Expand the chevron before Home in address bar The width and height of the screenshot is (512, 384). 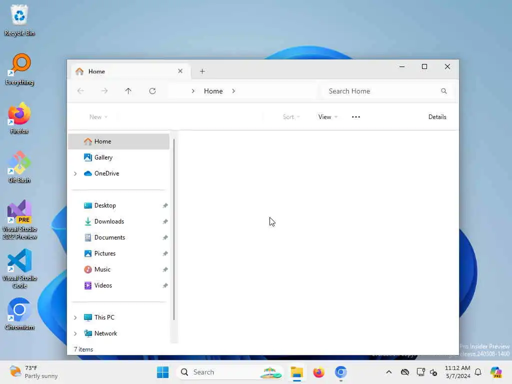coord(193,91)
